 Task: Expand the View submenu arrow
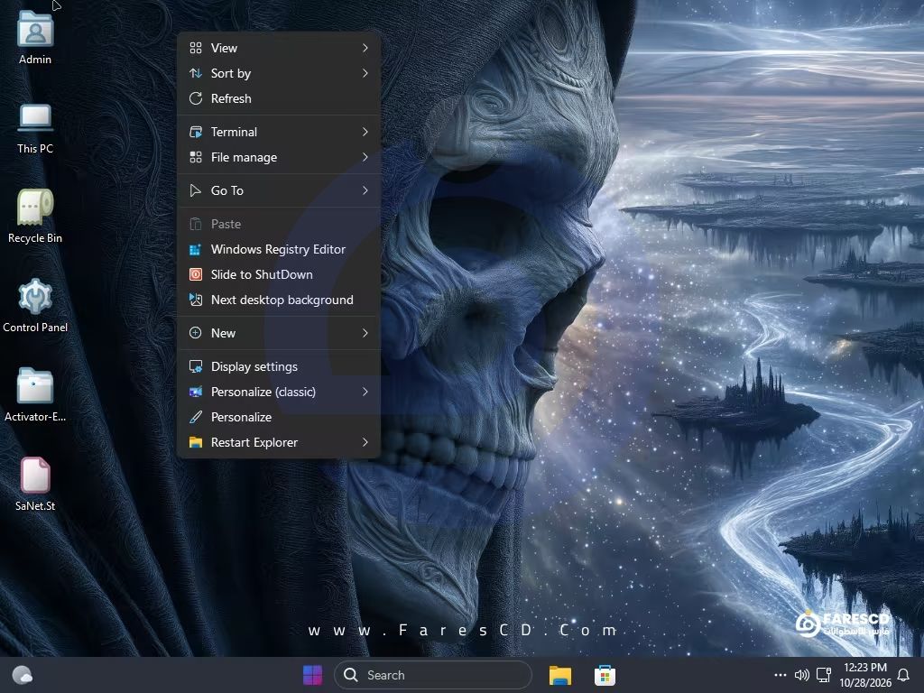point(365,48)
